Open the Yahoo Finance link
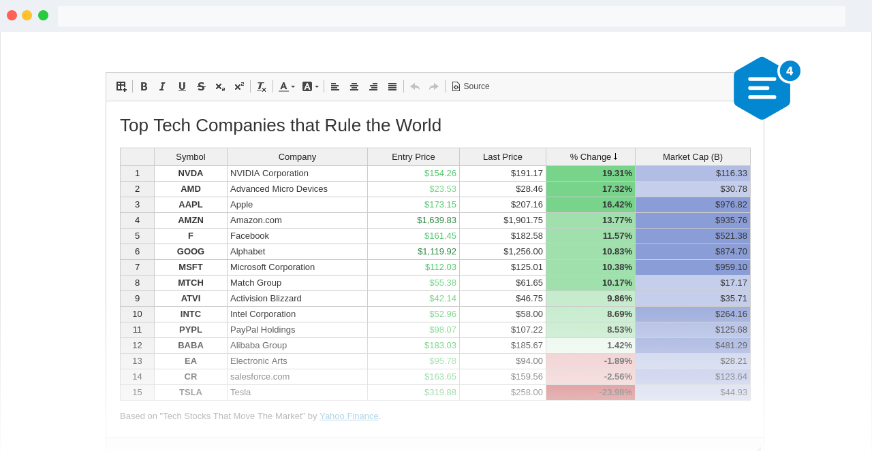This screenshot has width=872, height=451. [x=349, y=416]
